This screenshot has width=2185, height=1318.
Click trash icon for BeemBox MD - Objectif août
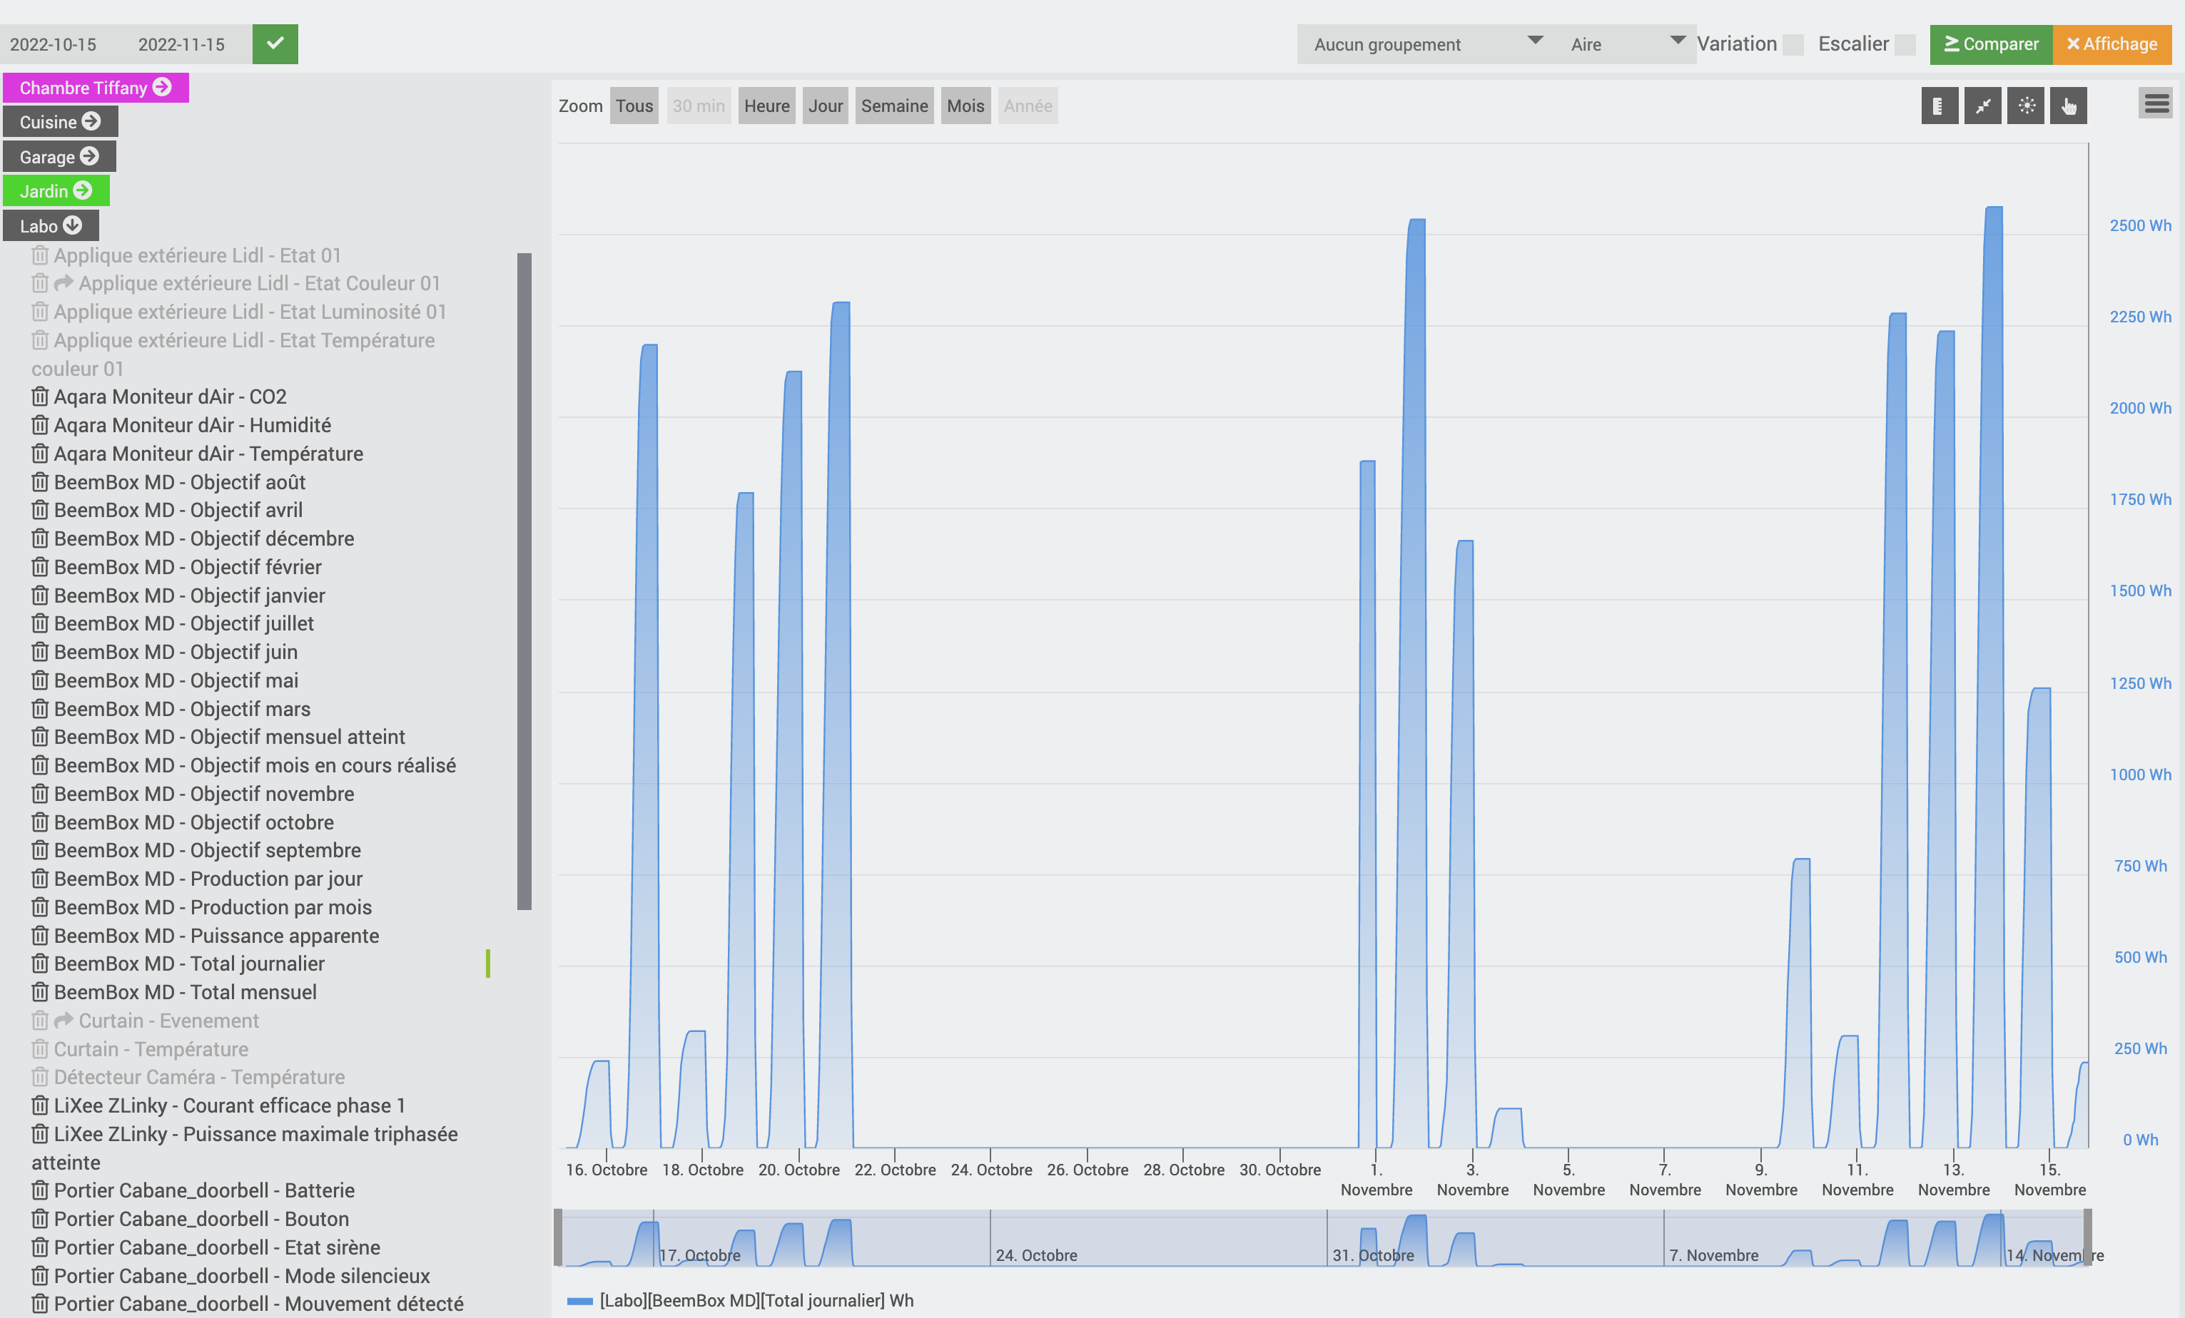pos(40,482)
